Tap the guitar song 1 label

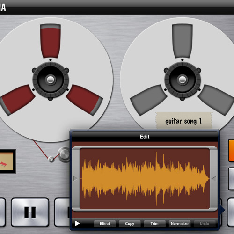coord(184,121)
